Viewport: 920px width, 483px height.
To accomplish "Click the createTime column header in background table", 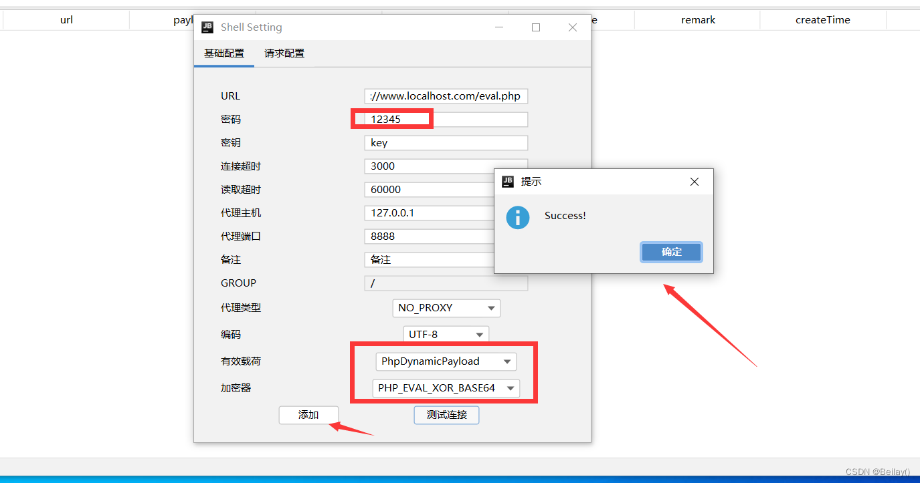I will (823, 20).
